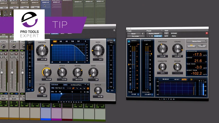This screenshot has width=219, height=123.
Task: Click next preset plus button in Limiter
Action: coord(150,36)
